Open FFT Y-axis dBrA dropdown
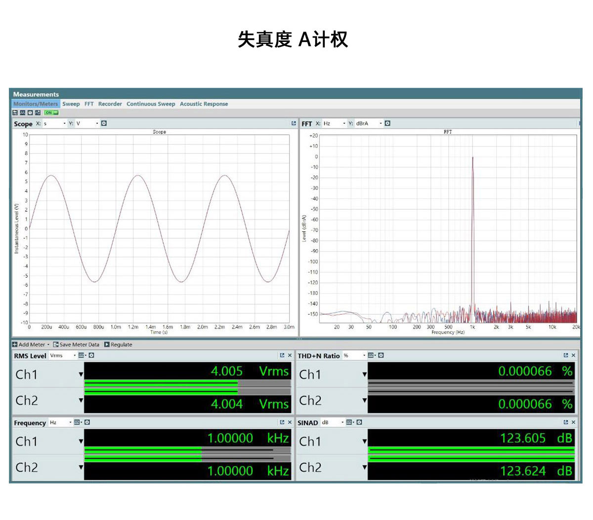Screen dimensions: 593x520 point(369,123)
